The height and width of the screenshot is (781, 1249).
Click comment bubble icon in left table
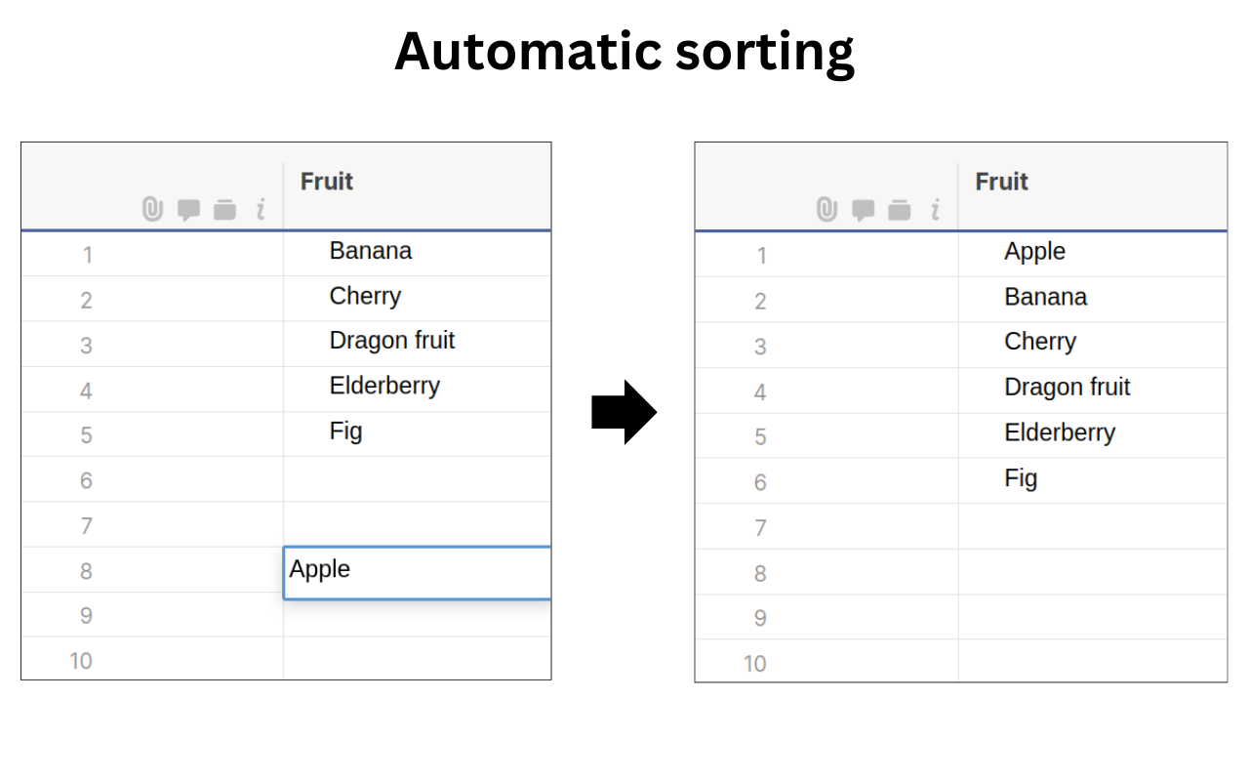[x=188, y=209]
